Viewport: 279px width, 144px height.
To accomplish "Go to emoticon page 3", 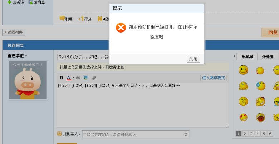I will point(251,134).
